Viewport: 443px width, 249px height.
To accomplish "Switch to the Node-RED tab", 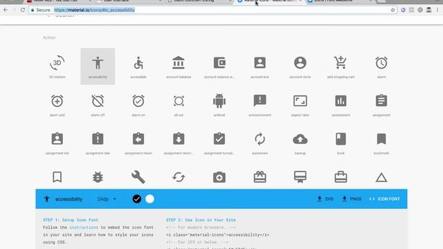I will coord(58,1).
